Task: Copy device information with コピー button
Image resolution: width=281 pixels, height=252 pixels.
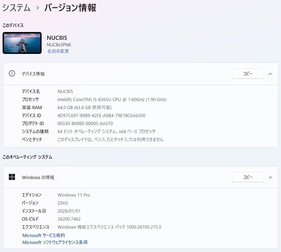Action: click(247, 74)
